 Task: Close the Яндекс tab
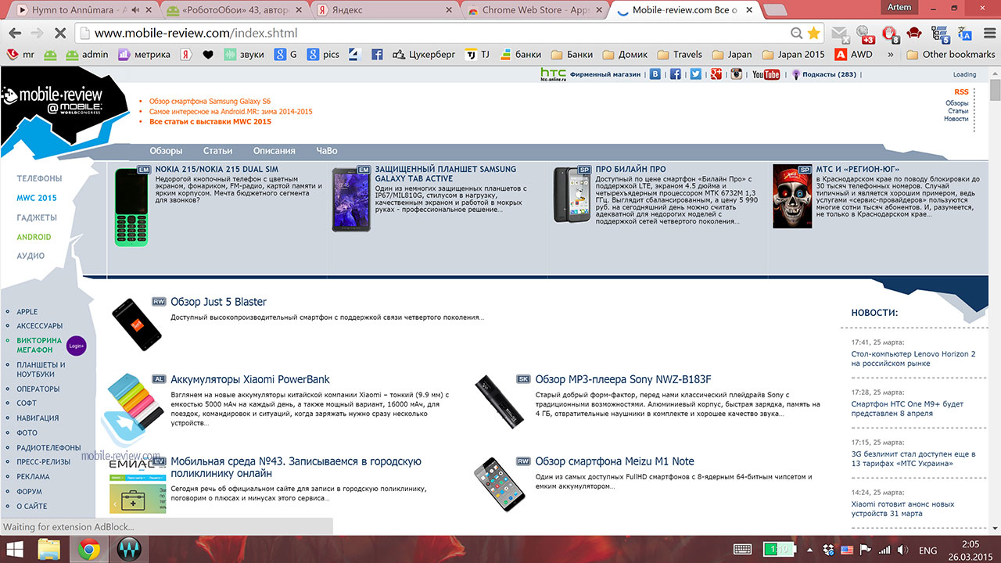click(448, 10)
